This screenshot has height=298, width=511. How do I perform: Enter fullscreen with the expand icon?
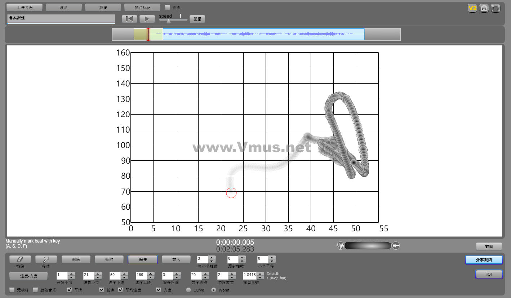pos(496,8)
